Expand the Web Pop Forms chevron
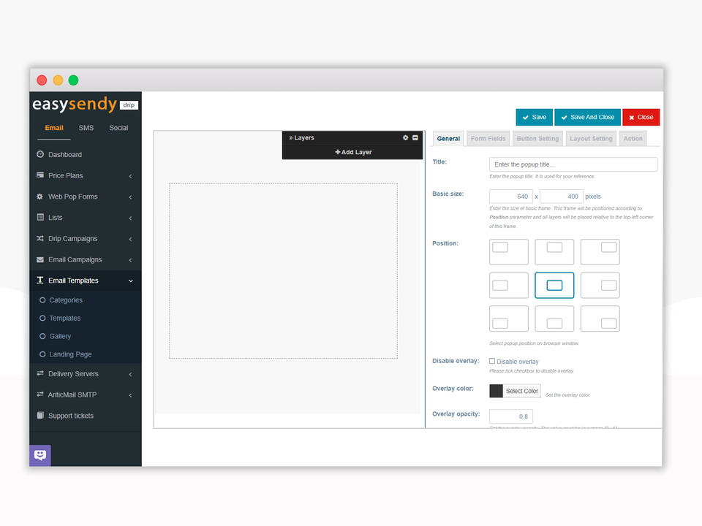 point(131,197)
